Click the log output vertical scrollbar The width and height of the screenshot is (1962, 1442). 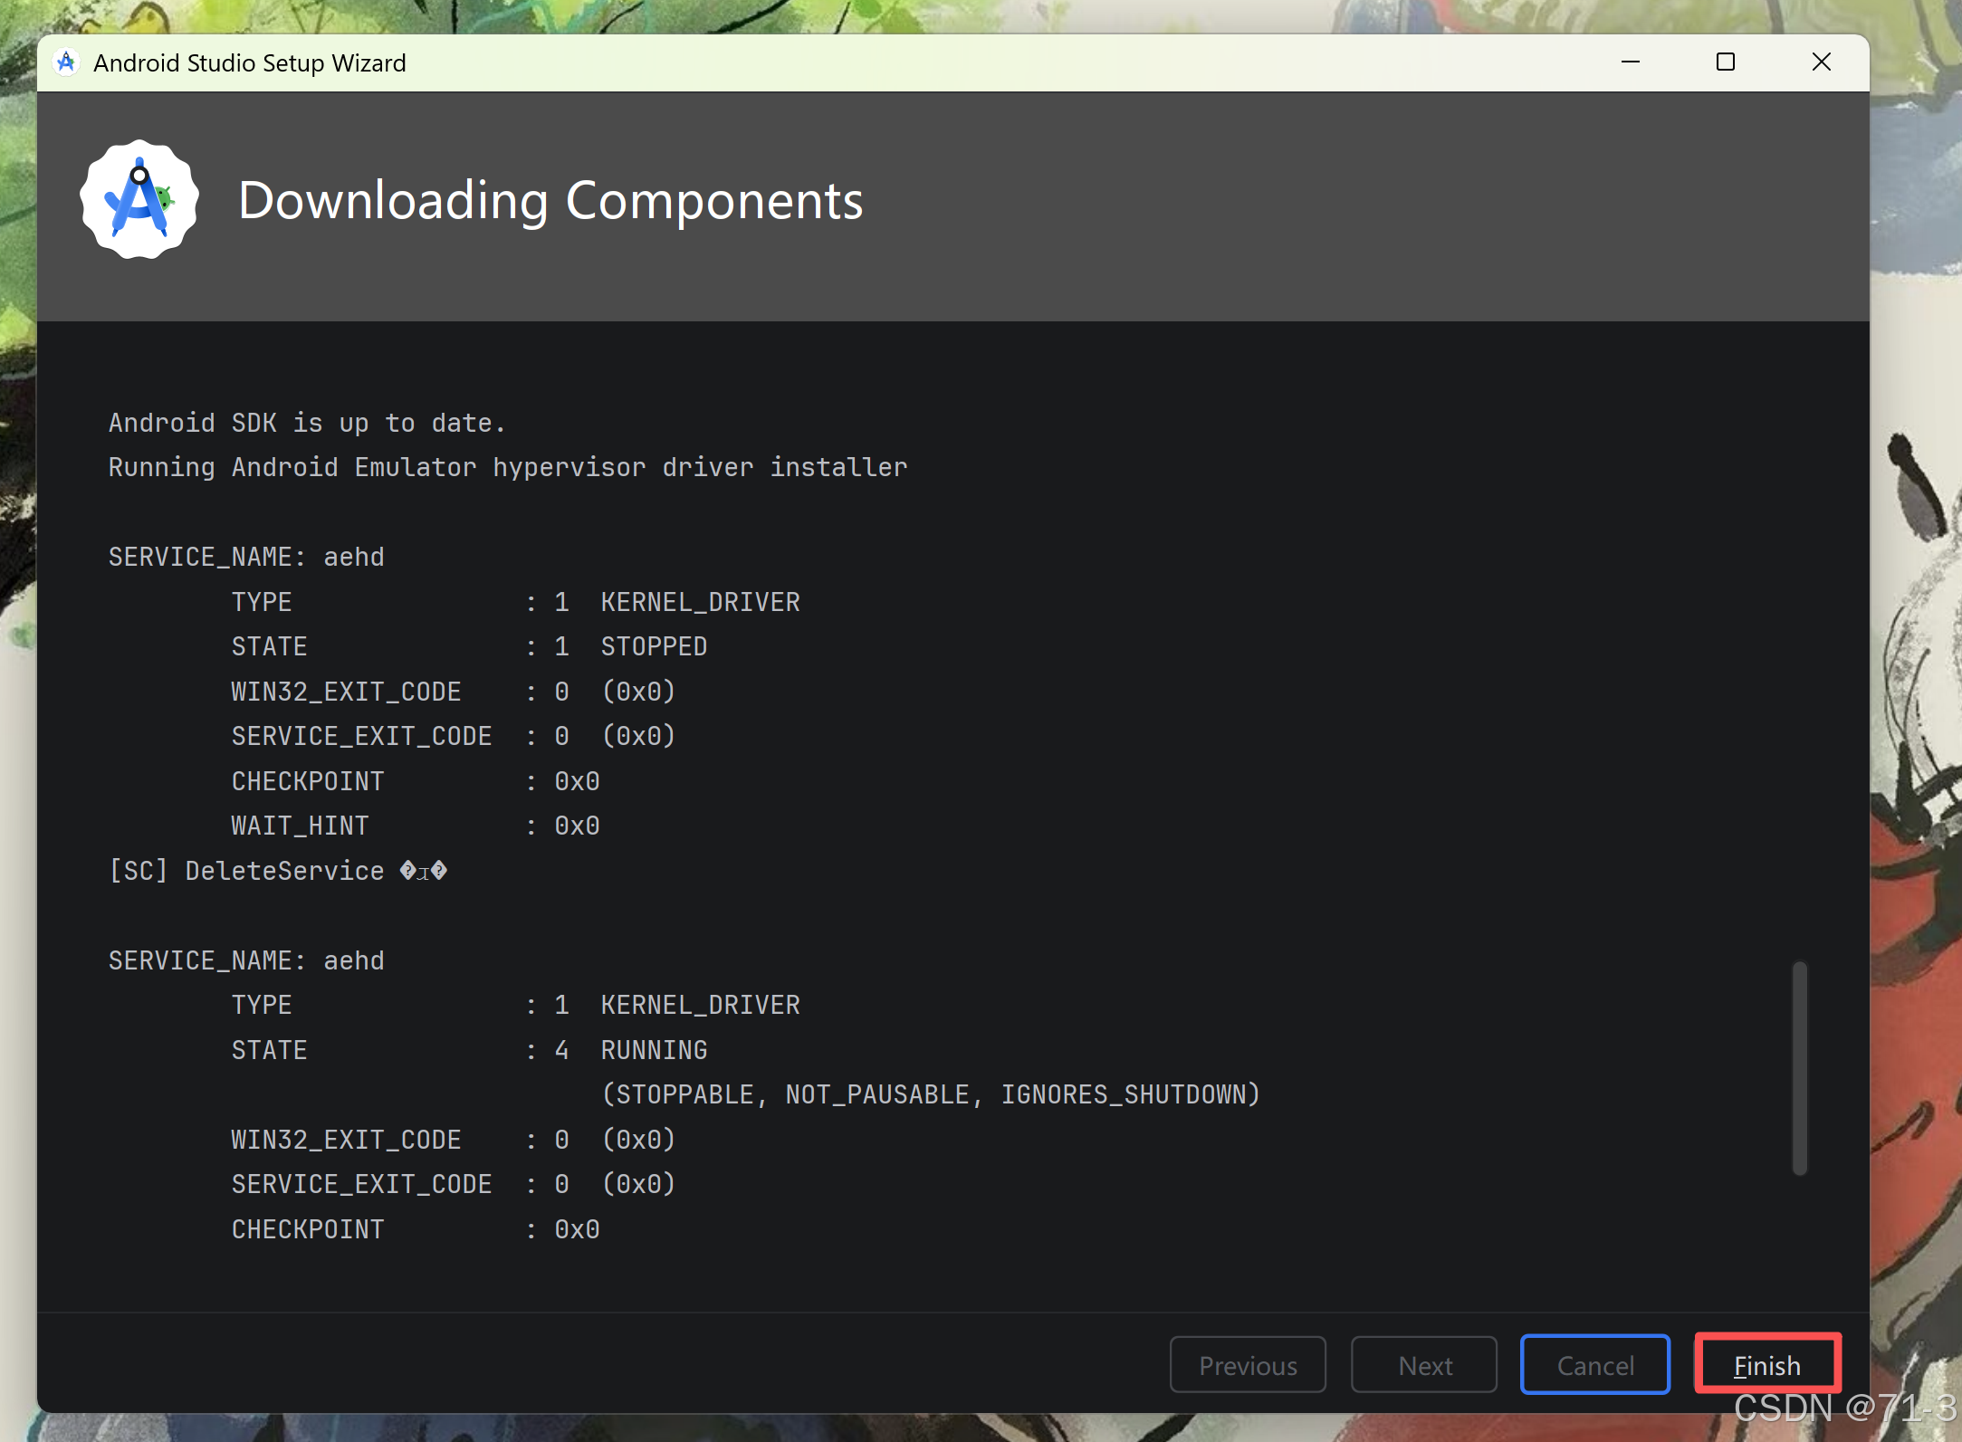pos(1799,1068)
